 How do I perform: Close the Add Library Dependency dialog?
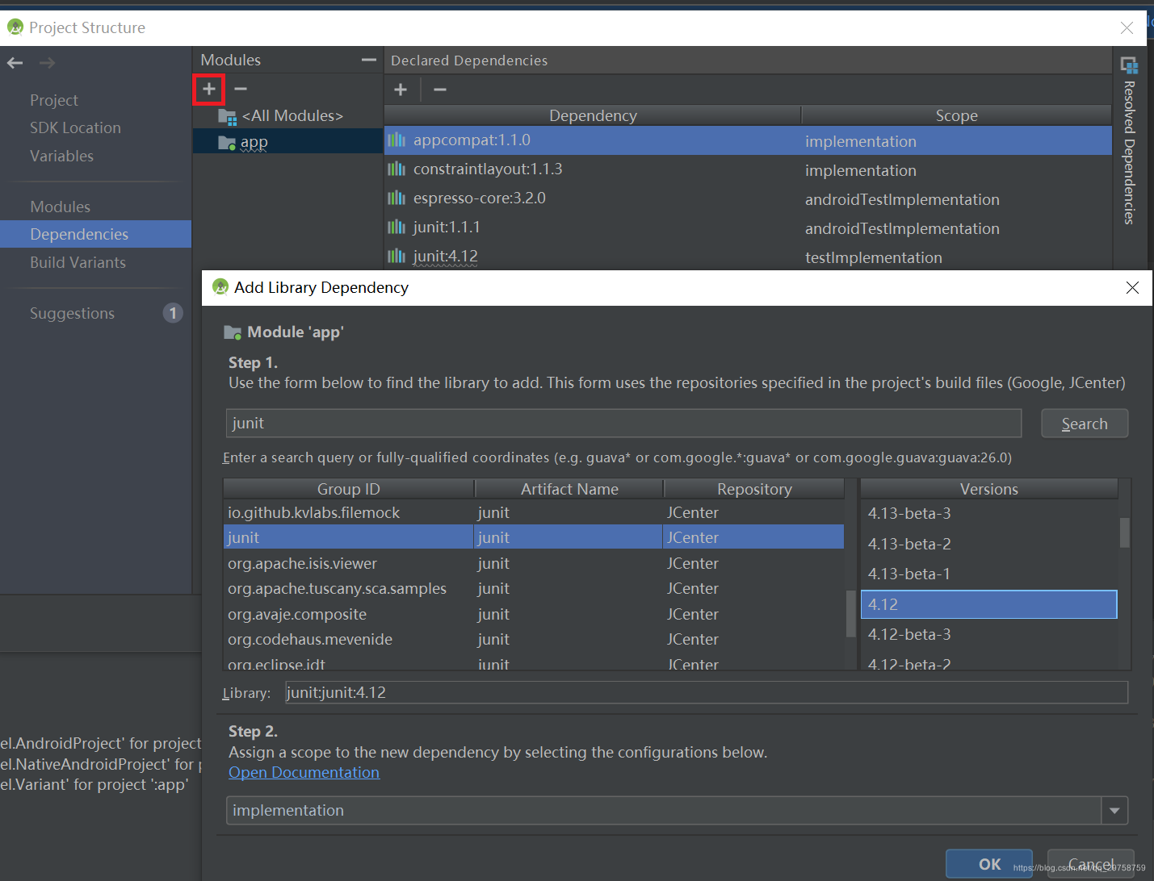[1132, 288]
